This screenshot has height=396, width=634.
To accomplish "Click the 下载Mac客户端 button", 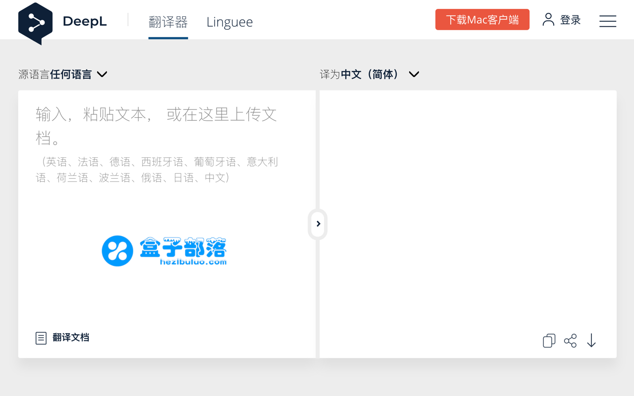I will 482,20.
